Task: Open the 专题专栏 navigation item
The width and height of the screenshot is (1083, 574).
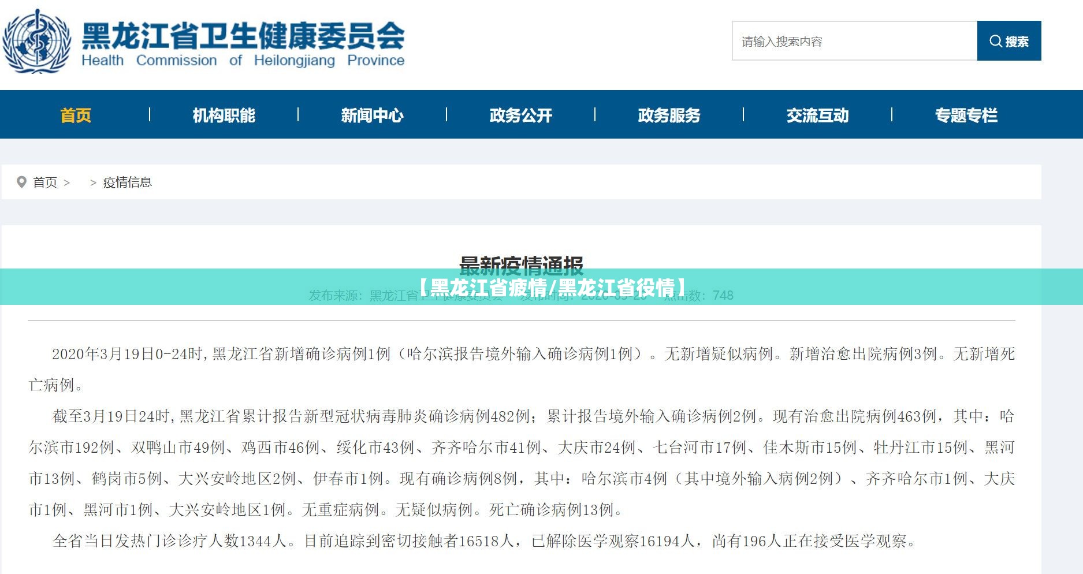Action: coord(966,115)
